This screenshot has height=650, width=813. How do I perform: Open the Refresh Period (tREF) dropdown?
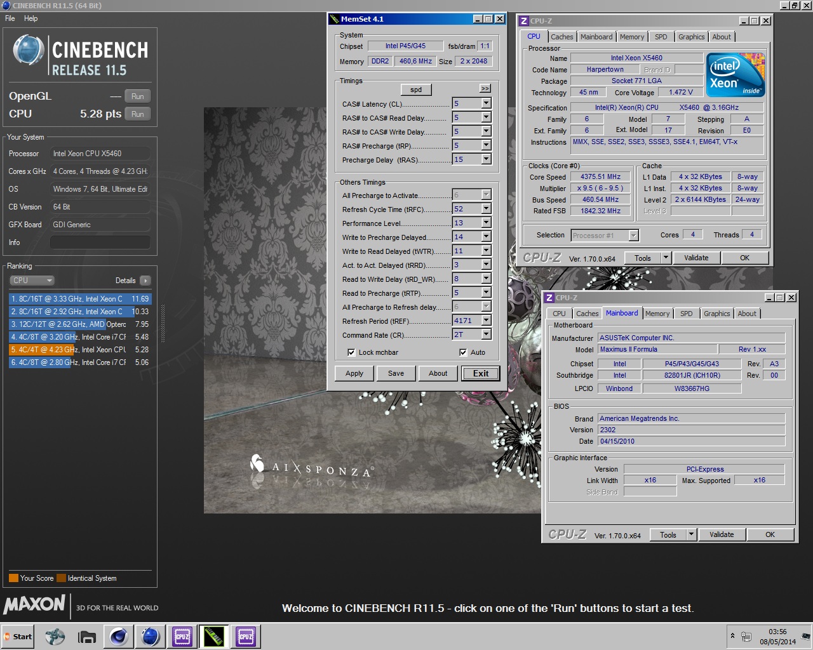click(486, 321)
